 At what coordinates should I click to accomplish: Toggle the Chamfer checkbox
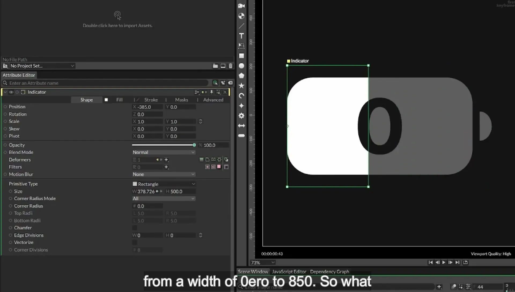[135, 228]
